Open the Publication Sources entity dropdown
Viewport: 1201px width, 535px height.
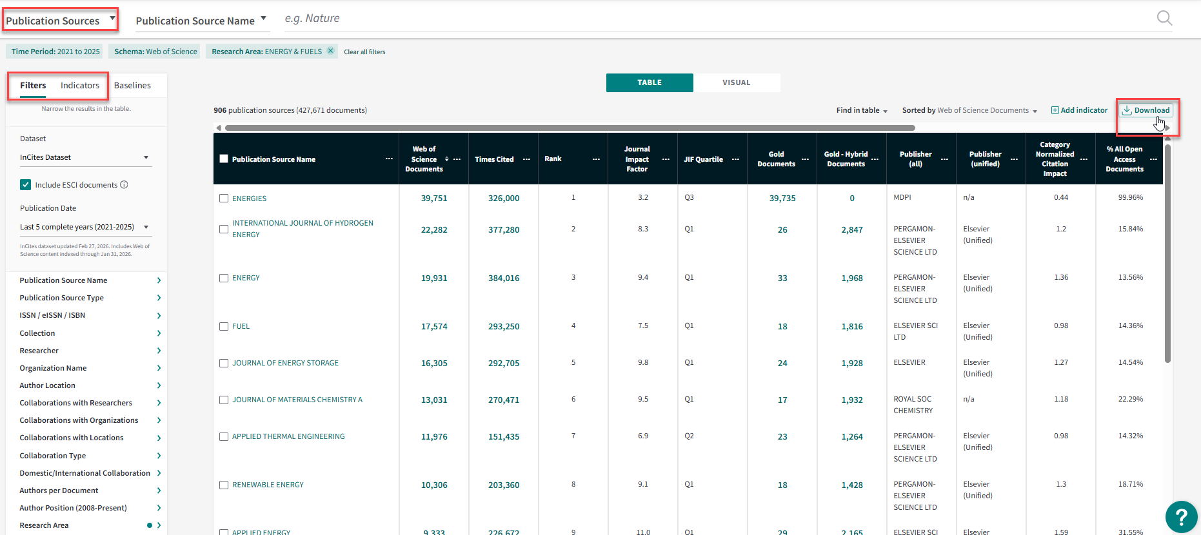pyautogui.click(x=61, y=20)
